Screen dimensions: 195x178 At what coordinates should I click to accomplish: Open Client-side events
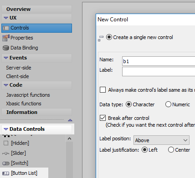pyautogui.click(x=17, y=76)
